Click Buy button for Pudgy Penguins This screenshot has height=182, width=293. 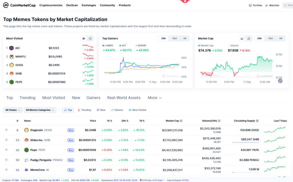71,160
